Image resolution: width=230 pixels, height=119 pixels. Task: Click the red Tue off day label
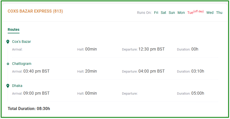coord(196,12)
